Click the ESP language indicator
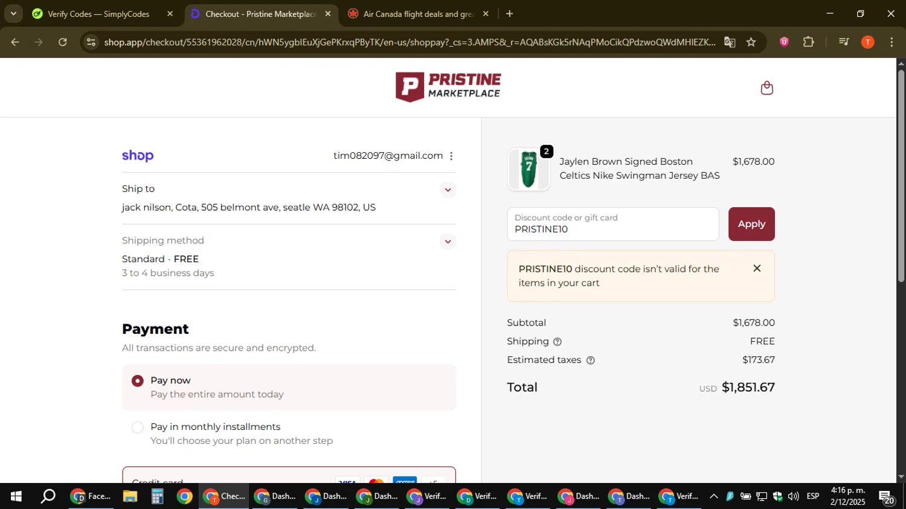Screen dimensions: 906x509 click(x=813, y=496)
